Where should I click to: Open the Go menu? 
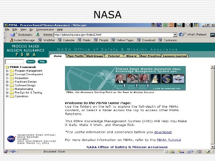point(31,29)
